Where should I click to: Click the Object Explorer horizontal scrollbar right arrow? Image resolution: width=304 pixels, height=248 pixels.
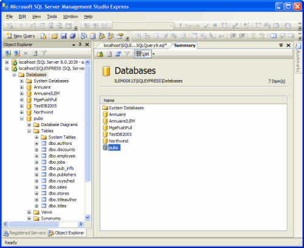pyautogui.click(x=81, y=224)
